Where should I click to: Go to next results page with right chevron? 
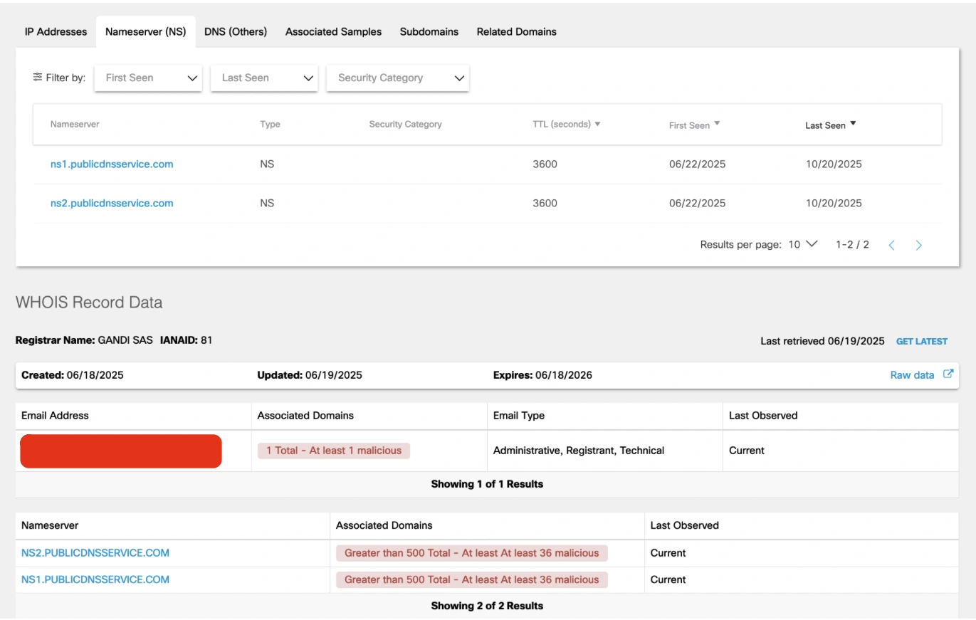point(918,244)
